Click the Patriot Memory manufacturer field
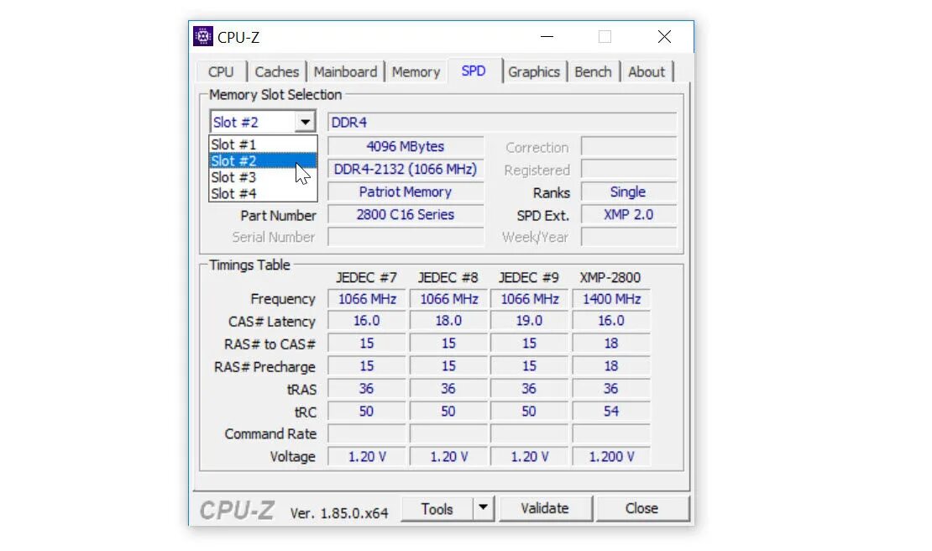Image resolution: width=932 pixels, height=551 pixels. (406, 192)
